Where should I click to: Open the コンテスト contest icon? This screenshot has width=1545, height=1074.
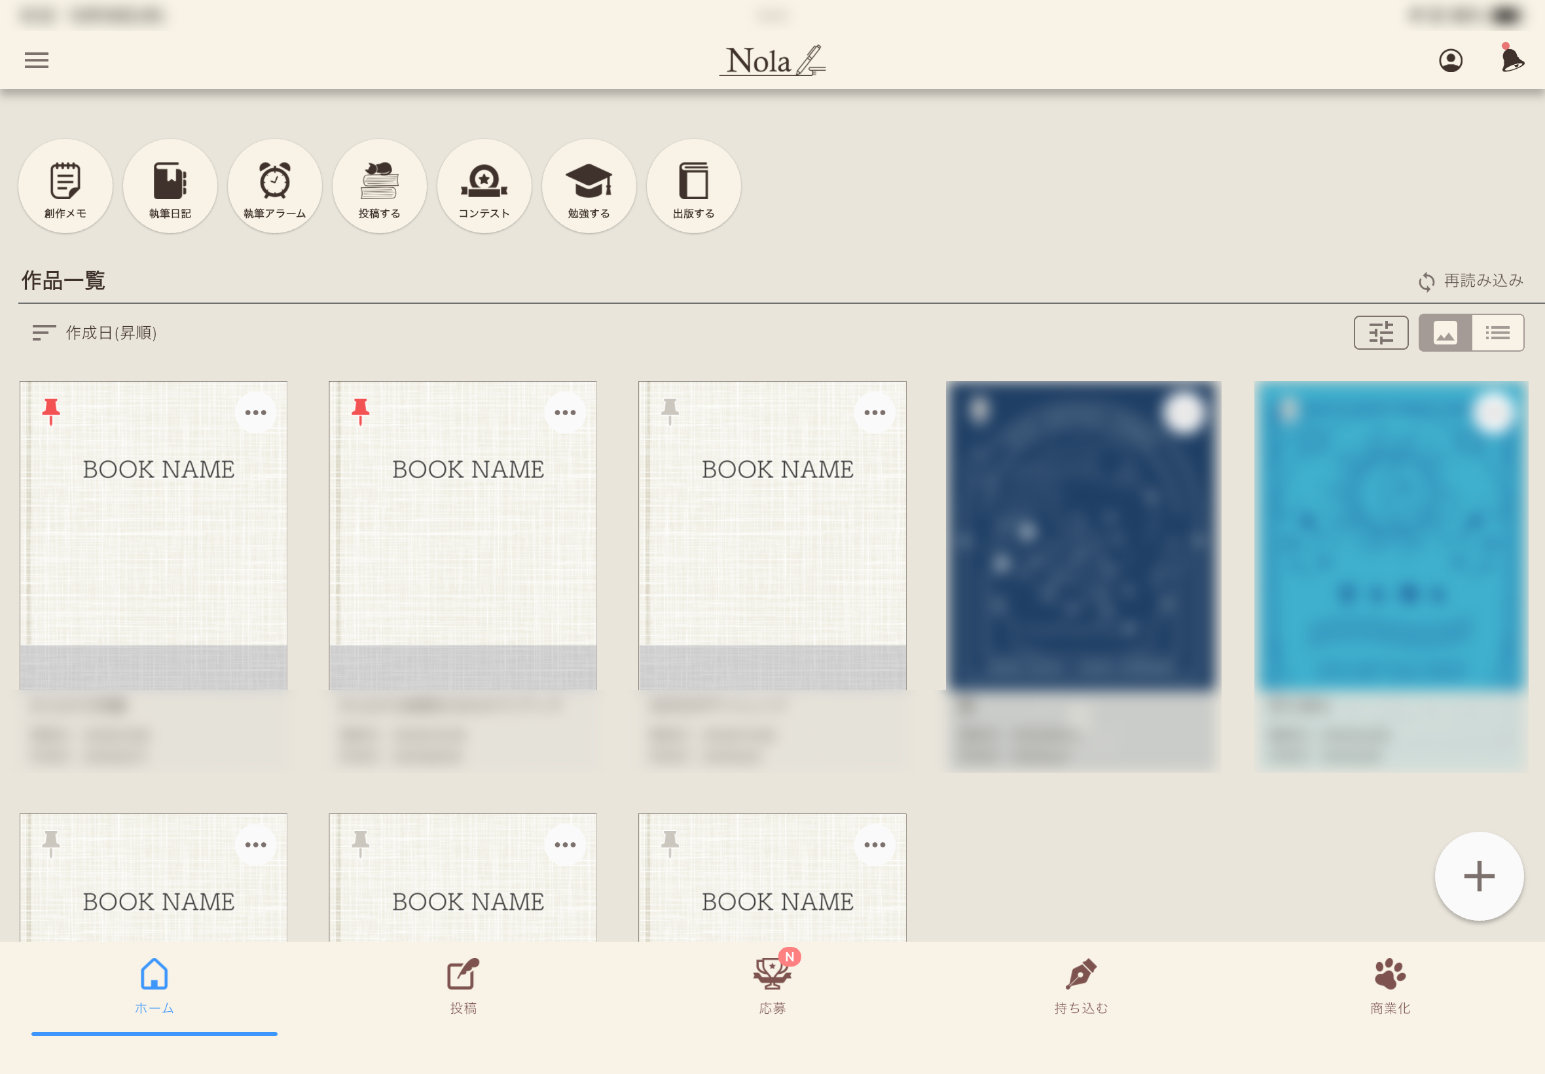(x=484, y=187)
